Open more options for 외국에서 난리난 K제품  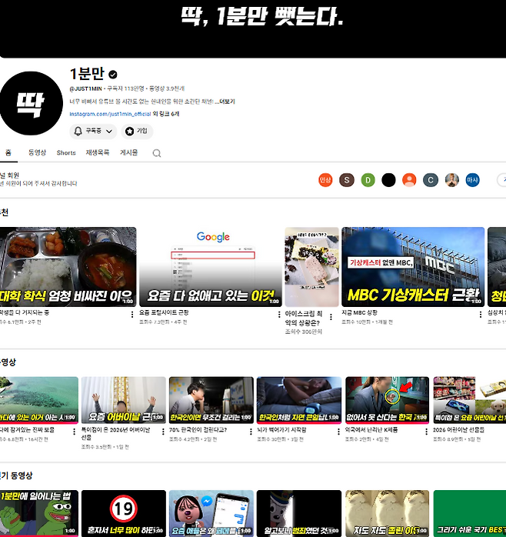tap(426, 432)
